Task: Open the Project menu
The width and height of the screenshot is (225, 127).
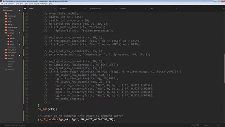Action: [x=37, y=4]
